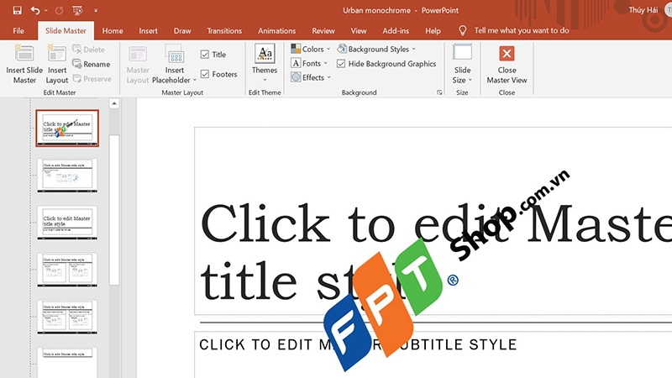
Task: Click the Preserve master button
Action: [92, 79]
